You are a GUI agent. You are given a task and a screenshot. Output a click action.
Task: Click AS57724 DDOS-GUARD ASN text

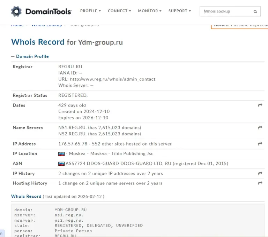click(147, 164)
